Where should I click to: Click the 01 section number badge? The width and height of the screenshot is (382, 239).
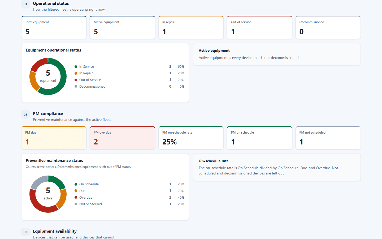[25, 4]
